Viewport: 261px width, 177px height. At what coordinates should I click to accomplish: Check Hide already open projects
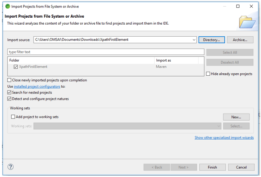208,74
